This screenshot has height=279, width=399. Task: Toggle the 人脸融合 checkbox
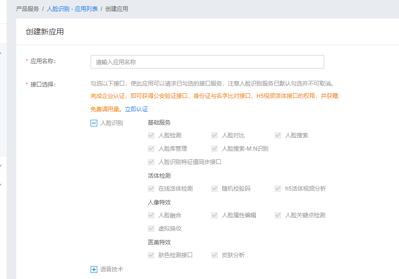tap(151, 215)
